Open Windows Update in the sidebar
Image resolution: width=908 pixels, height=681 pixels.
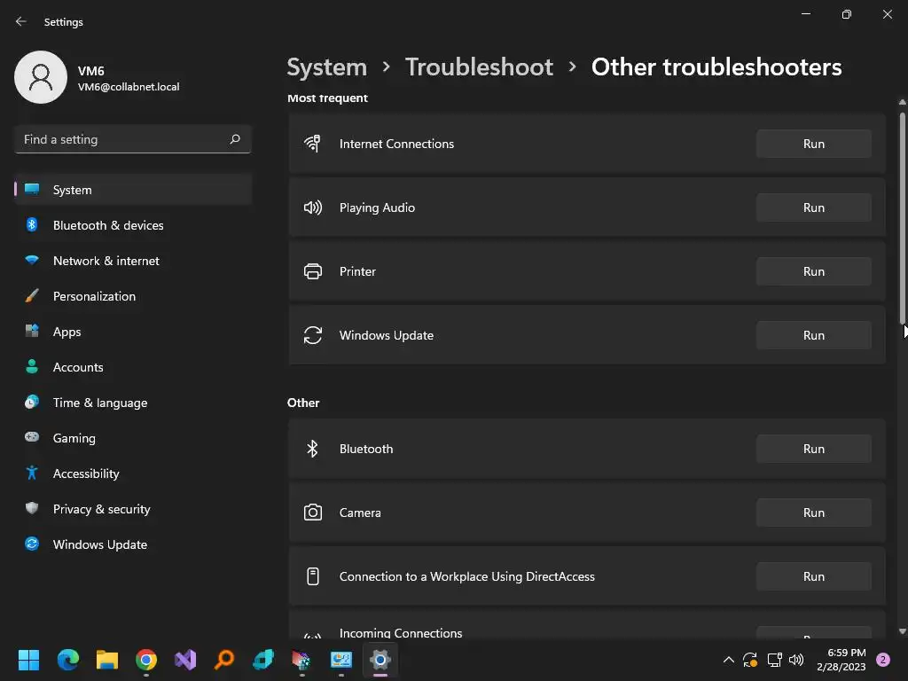point(133,544)
